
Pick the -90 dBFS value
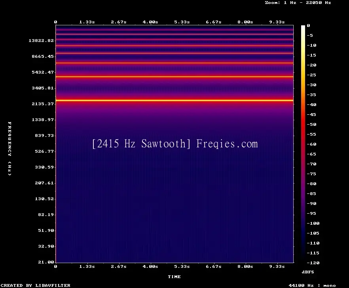click(311, 203)
